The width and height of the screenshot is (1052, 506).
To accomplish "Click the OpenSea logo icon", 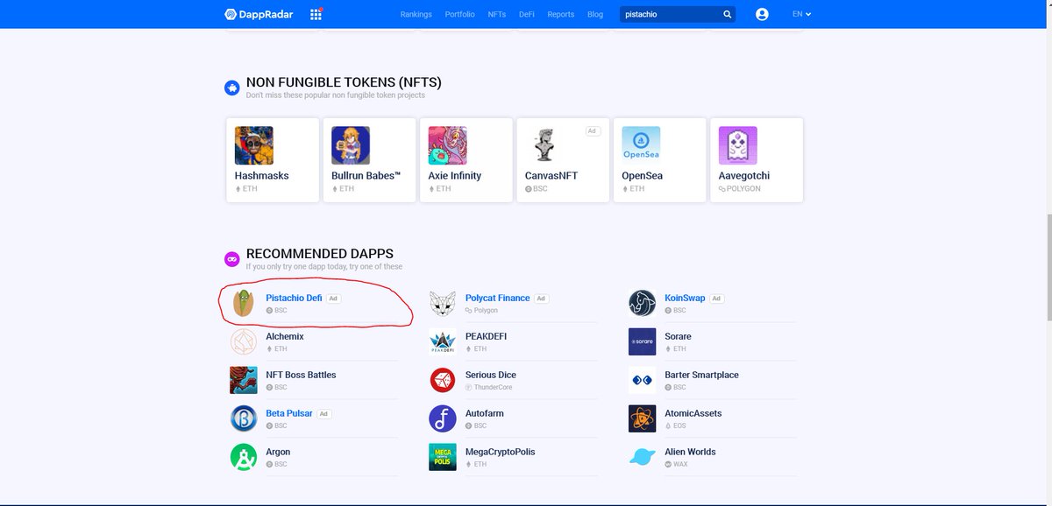I will [x=641, y=145].
